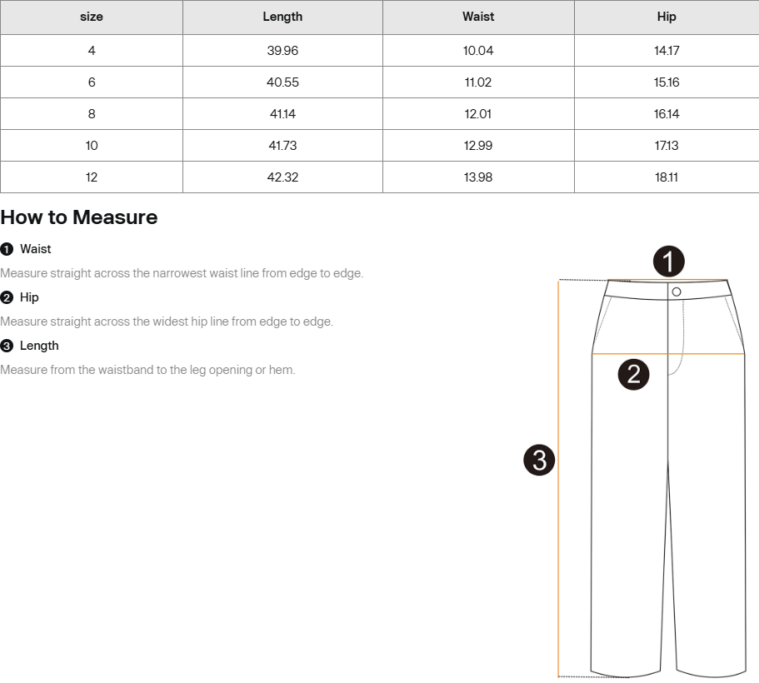Image resolution: width=759 pixels, height=683 pixels.
Task: Click the size 4 row cell
Action: 92,50
